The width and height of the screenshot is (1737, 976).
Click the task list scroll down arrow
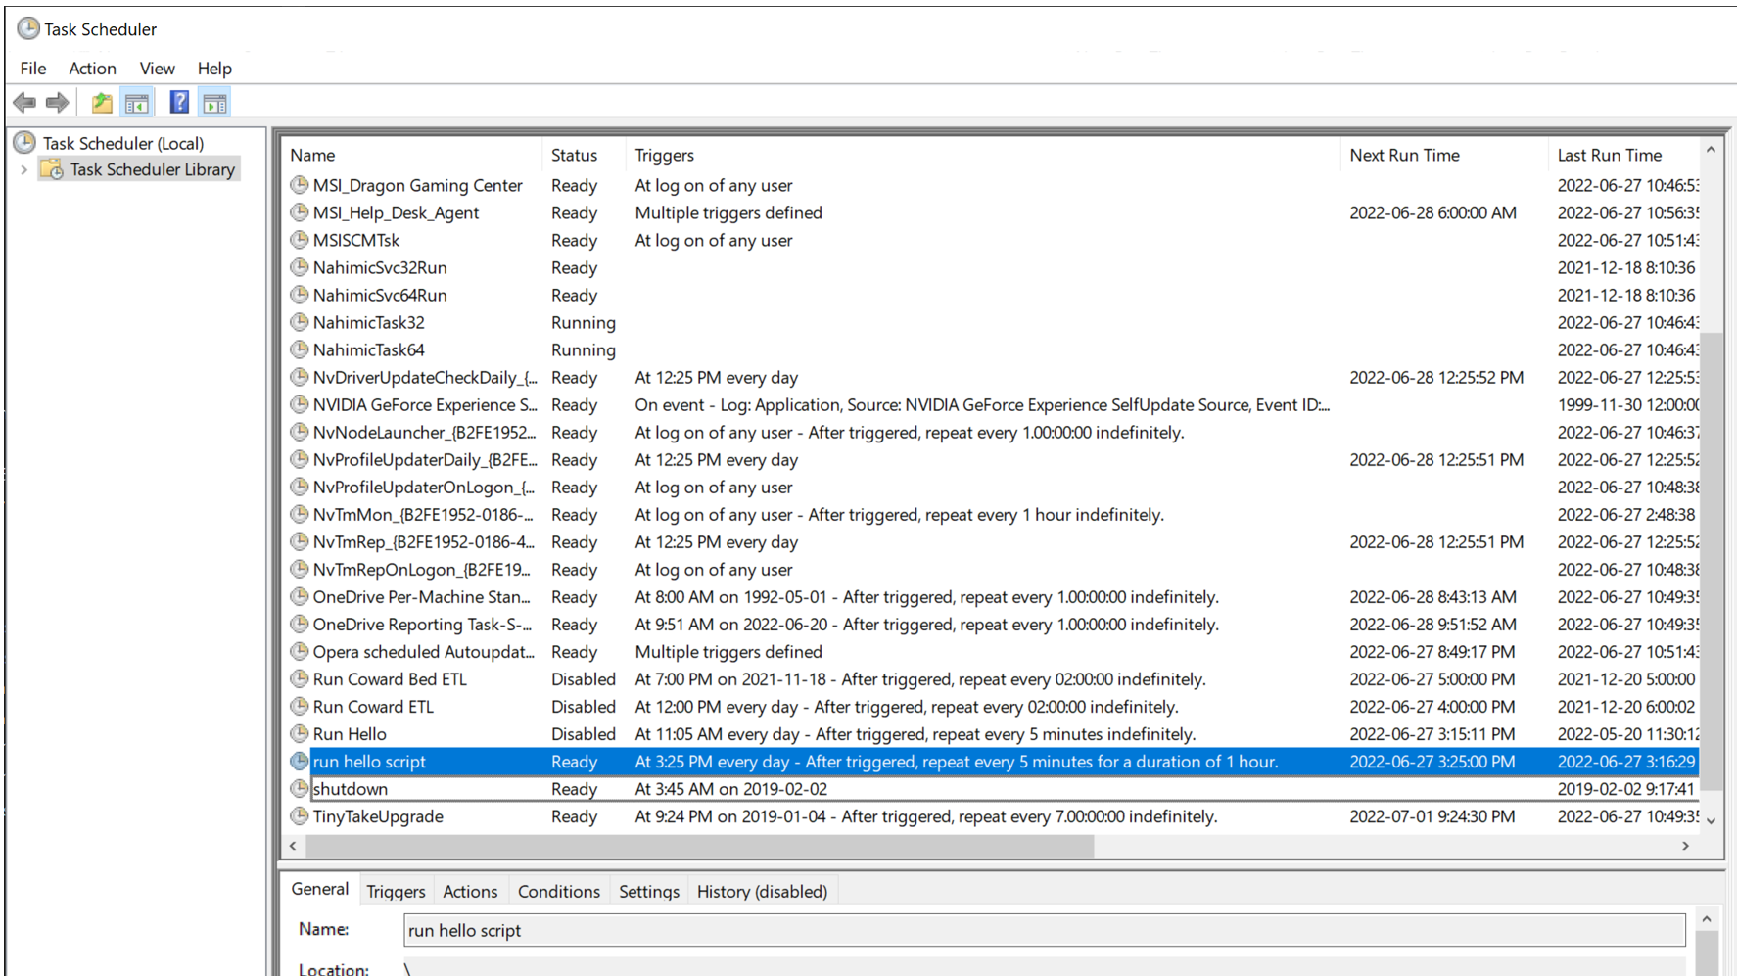(x=1711, y=820)
